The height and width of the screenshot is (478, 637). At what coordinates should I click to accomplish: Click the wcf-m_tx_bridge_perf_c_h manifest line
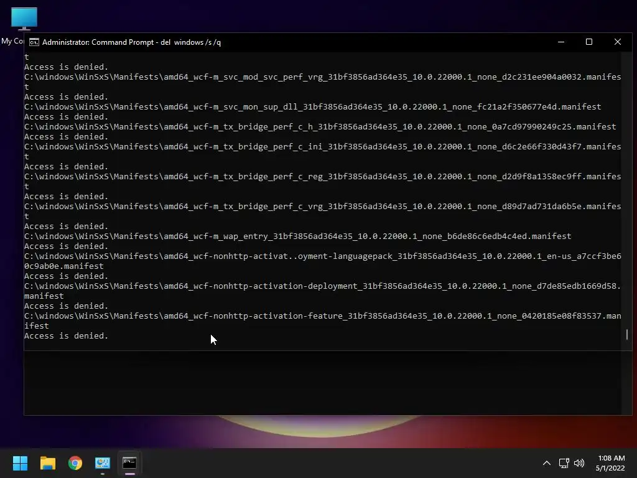[x=320, y=127]
